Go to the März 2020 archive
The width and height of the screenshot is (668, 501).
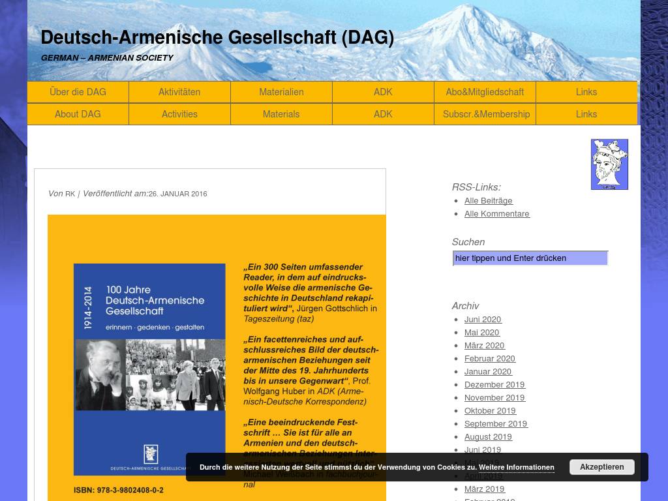click(x=484, y=346)
